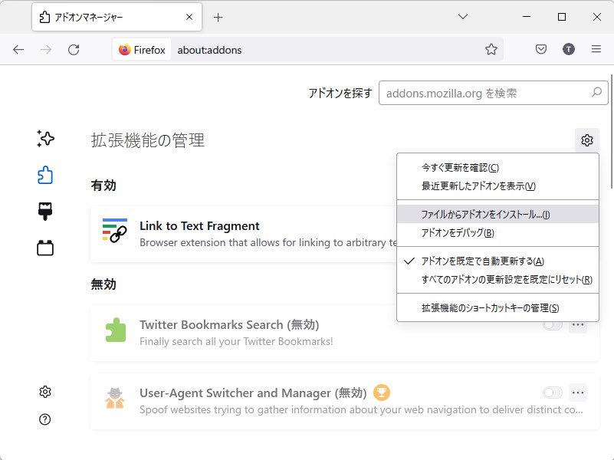
Task: Click the Help question mark icon in the sidebar
Action: pos(44,419)
